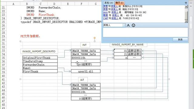Viewport: 194px width, 109px height.
Task: Click the Name1 box in diagram
Action: (40, 68)
